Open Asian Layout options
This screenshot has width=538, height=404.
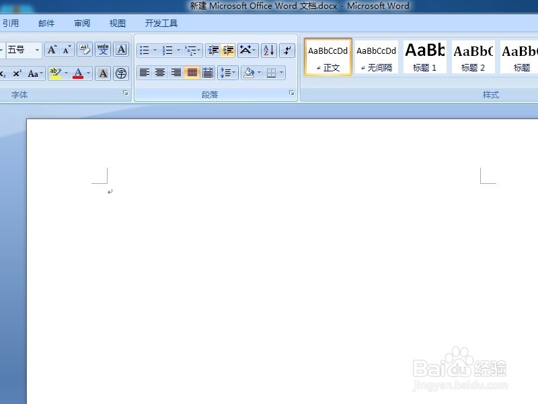pyautogui.click(x=247, y=50)
